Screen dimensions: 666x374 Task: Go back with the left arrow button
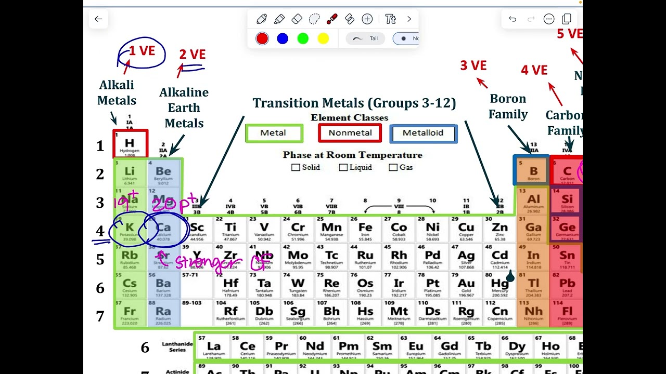tap(98, 19)
